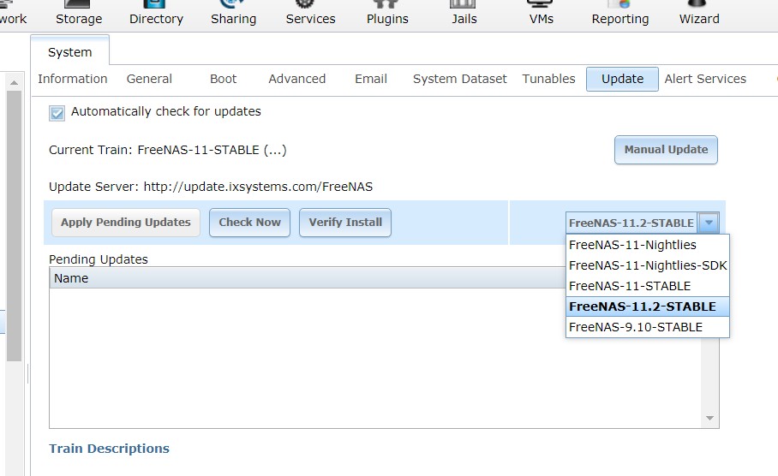Switch to the Advanced sub-tab
Image resolution: width=778 pixels, height=476 pixels.
click(x=296, y=79)
